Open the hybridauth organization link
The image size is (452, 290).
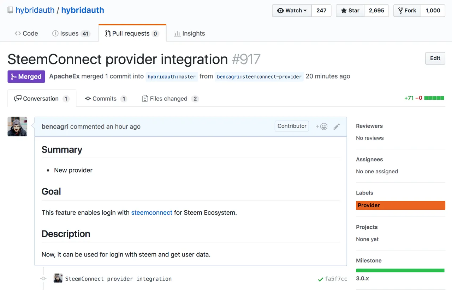click(35, 10)
